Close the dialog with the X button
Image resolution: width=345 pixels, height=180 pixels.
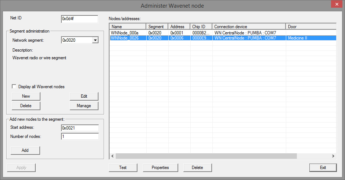335,5
